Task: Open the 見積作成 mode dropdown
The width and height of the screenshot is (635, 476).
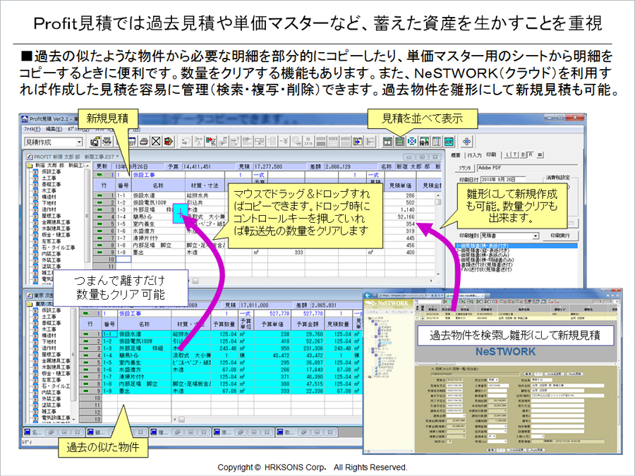Action: tap(79, 142)
